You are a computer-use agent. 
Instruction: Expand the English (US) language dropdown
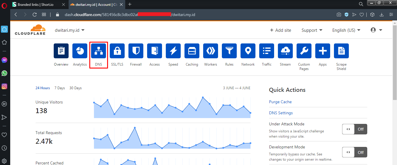point(346,30)
